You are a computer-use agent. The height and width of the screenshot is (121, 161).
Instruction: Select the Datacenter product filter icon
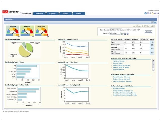coord(128,34)
